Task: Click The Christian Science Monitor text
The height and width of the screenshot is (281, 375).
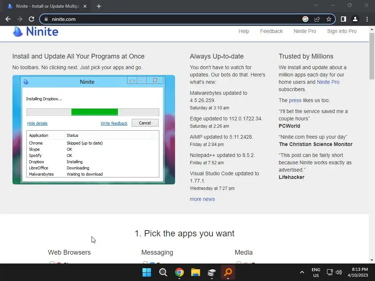Action: 315,144
